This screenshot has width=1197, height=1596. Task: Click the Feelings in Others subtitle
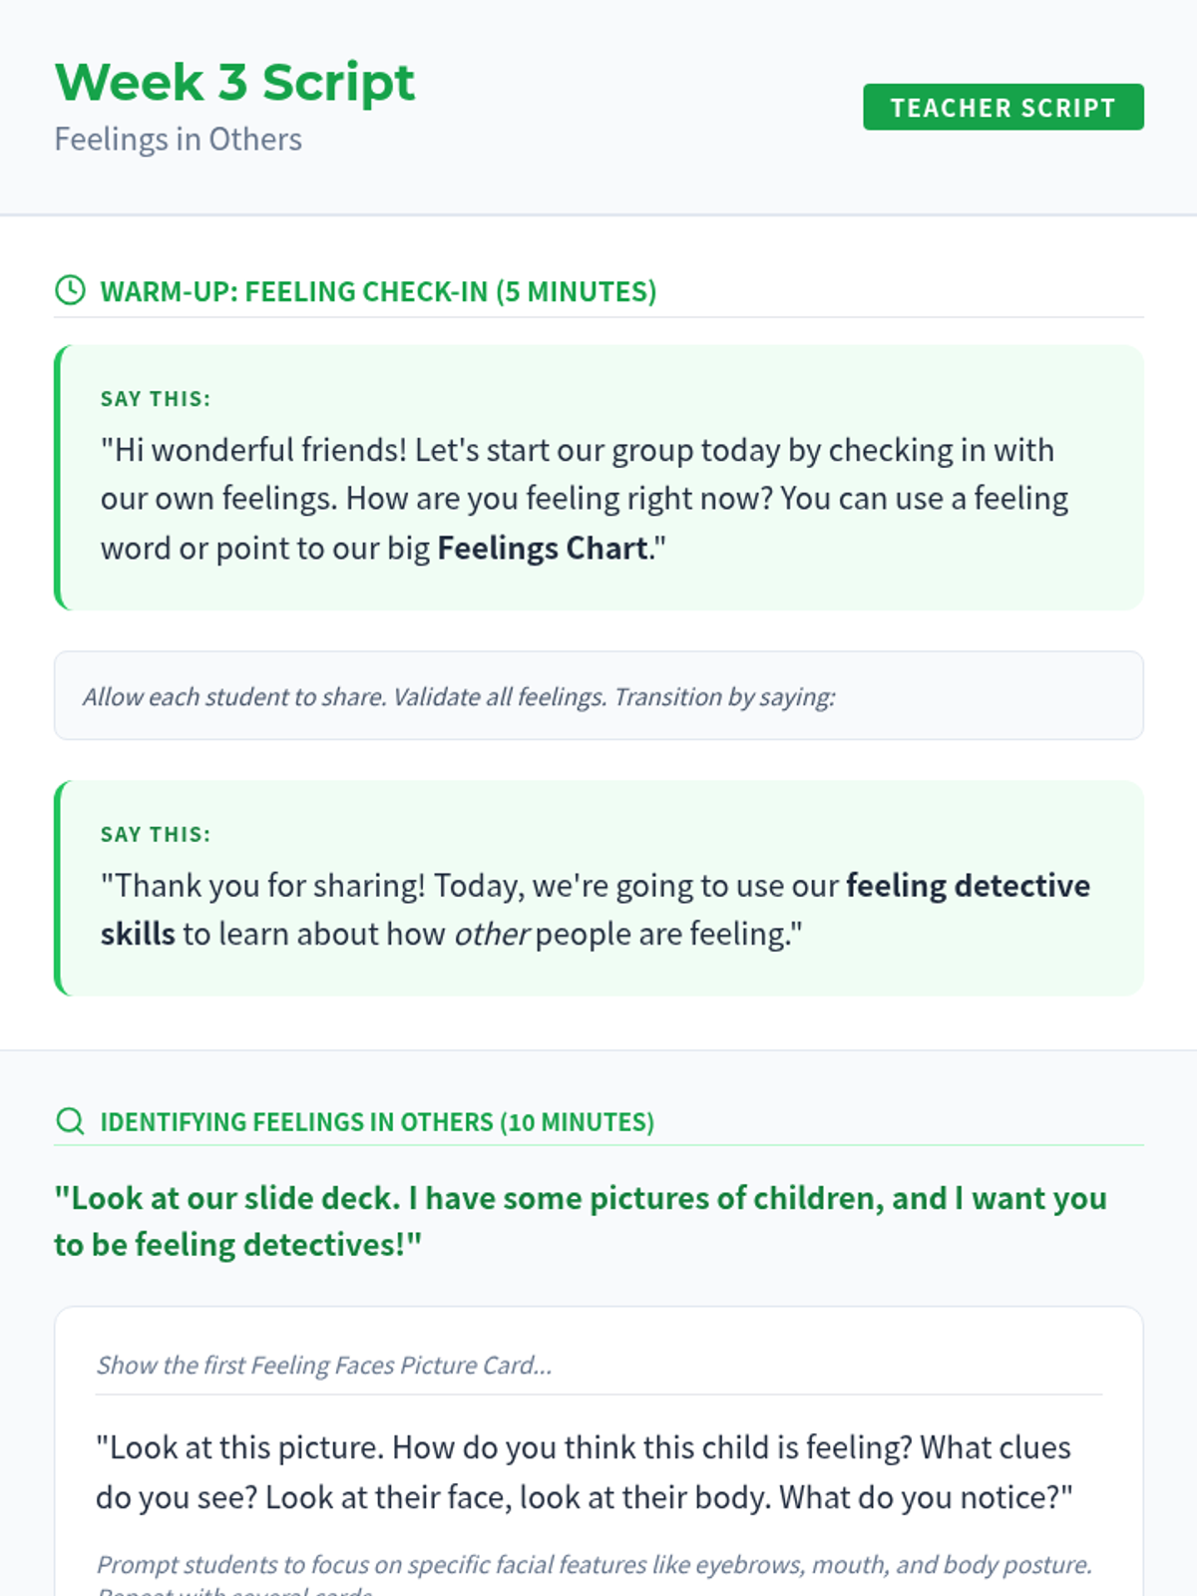[x=178, y=140]
